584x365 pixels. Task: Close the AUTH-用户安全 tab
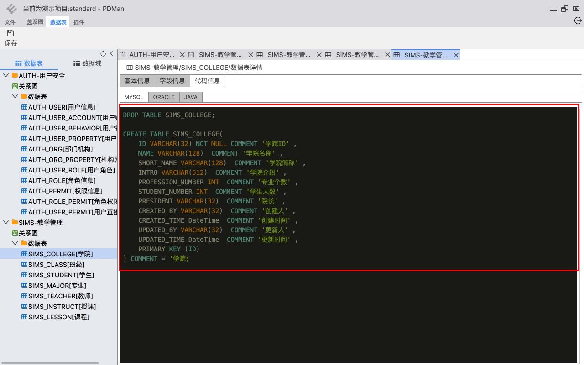pos(182,55)
